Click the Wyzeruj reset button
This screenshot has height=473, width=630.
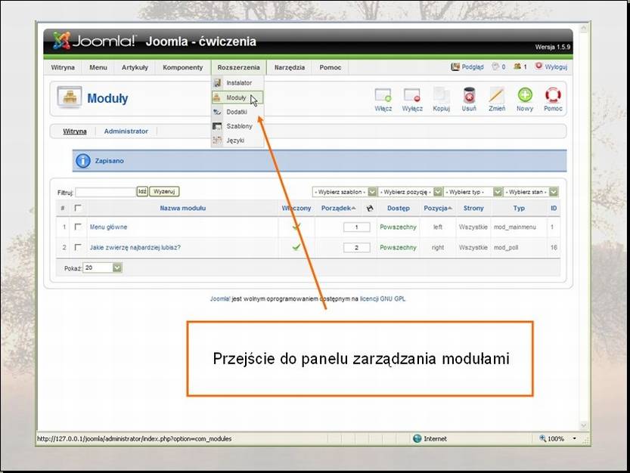(x=164, y=191)
